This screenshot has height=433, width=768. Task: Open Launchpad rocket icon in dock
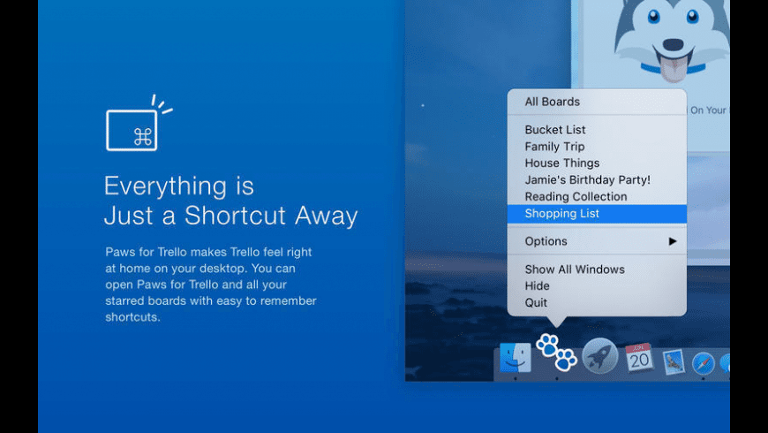pos(599,356)
